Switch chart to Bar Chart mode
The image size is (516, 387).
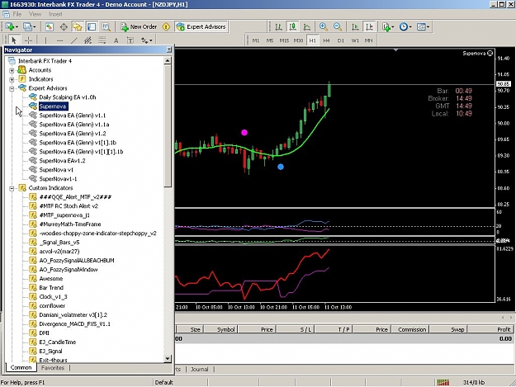[278, 26]
